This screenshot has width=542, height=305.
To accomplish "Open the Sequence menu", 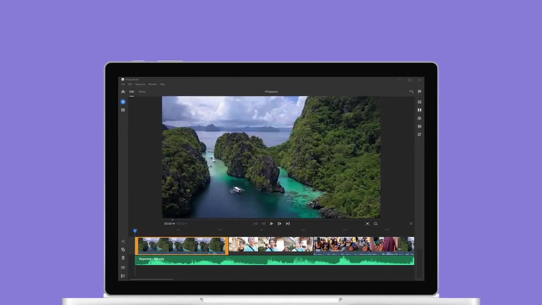I will coord(140,84).
